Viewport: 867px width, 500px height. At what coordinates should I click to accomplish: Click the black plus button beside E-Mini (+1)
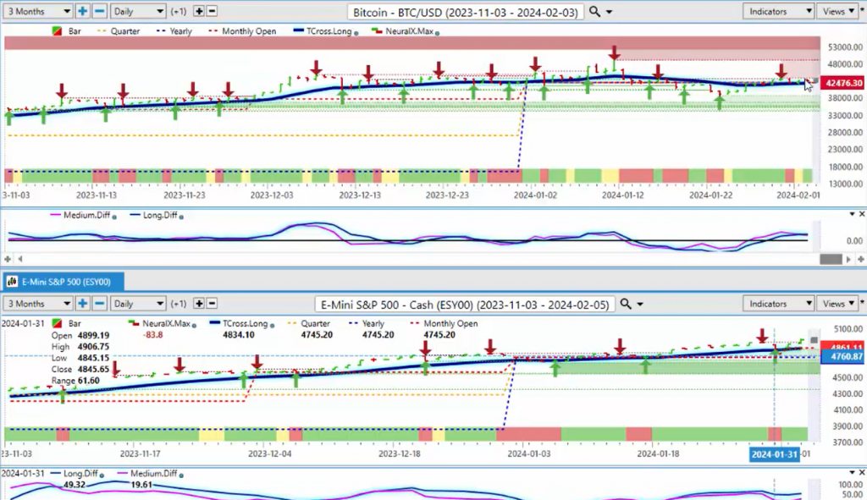coord(198,304)
